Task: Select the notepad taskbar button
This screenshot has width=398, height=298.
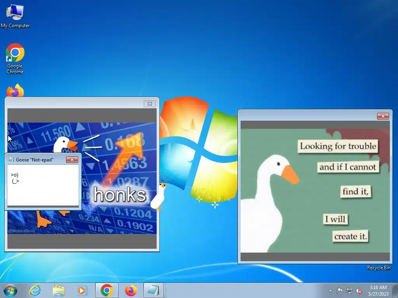Action: coord(153,290)
